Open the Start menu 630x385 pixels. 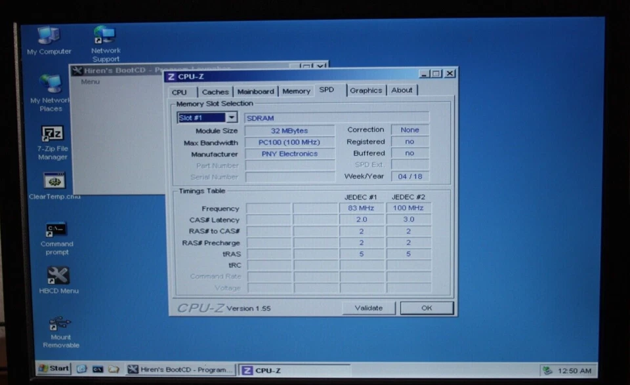[x=54, y=368]
